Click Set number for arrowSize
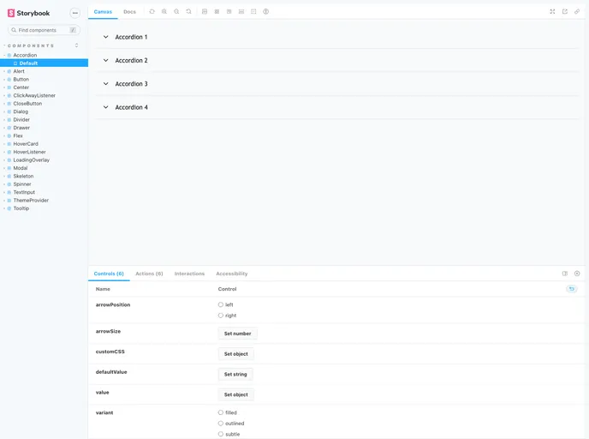Screen dimensions: 589x439 pos(238,334)
